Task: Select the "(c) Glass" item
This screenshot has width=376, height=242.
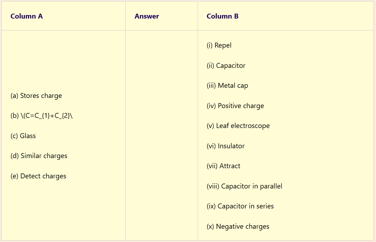Action: pos(23,136)
